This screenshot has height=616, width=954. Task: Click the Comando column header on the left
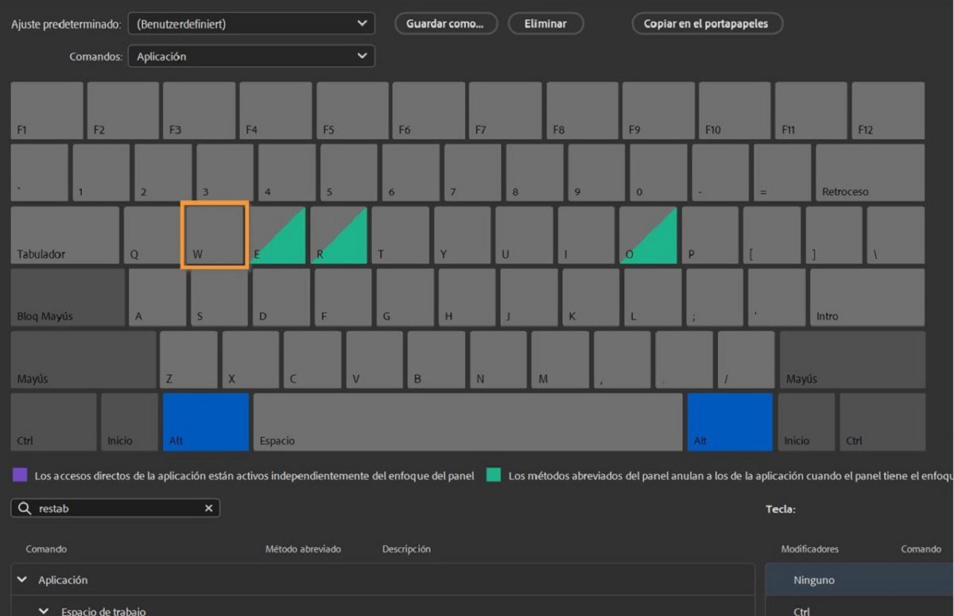(46, 549)
